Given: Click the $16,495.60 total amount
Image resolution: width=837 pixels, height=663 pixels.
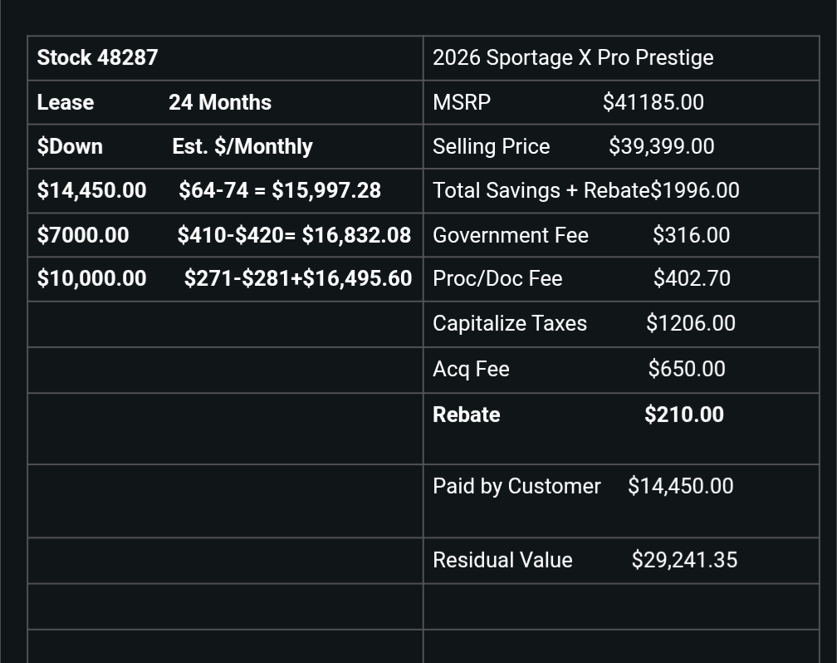Looking at the screenshot, I should (357, 278).
